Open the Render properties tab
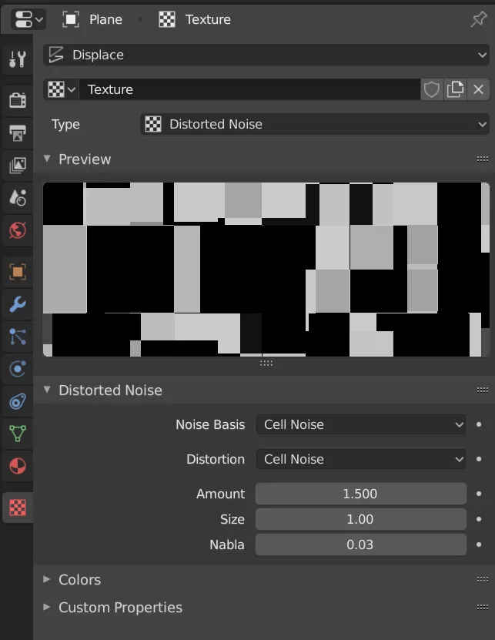 coord(17,99)
